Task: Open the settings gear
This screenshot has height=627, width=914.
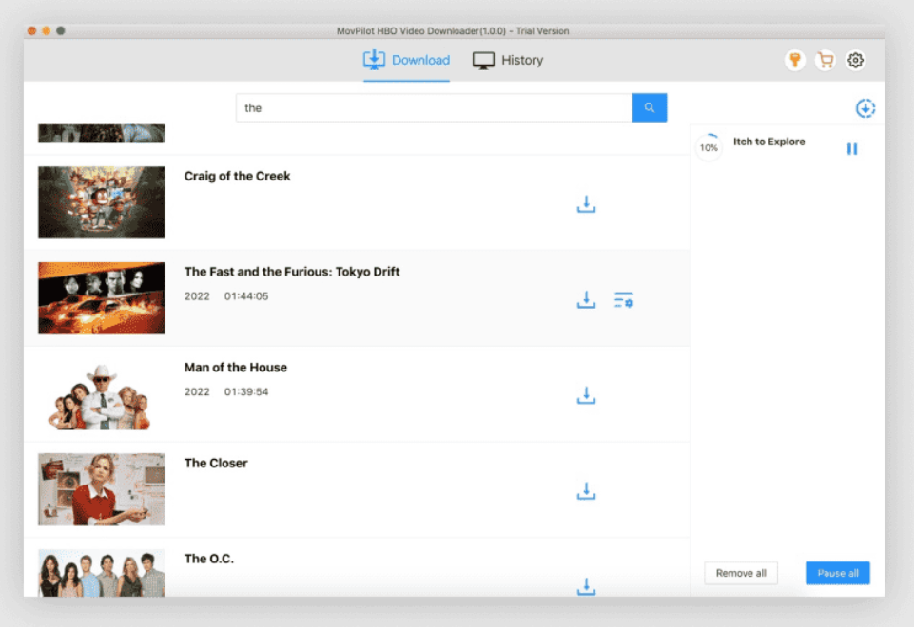Action: coord(855,61)
